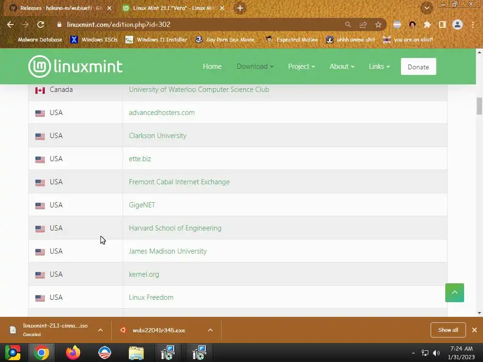Open the Chrome three-dot menu
This screenshot has height=362, width=483.
tap(473, 25)
